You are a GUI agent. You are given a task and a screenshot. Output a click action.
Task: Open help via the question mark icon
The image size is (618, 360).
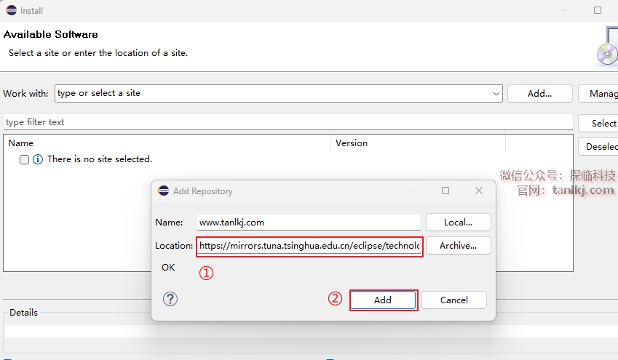pos(170,299)
